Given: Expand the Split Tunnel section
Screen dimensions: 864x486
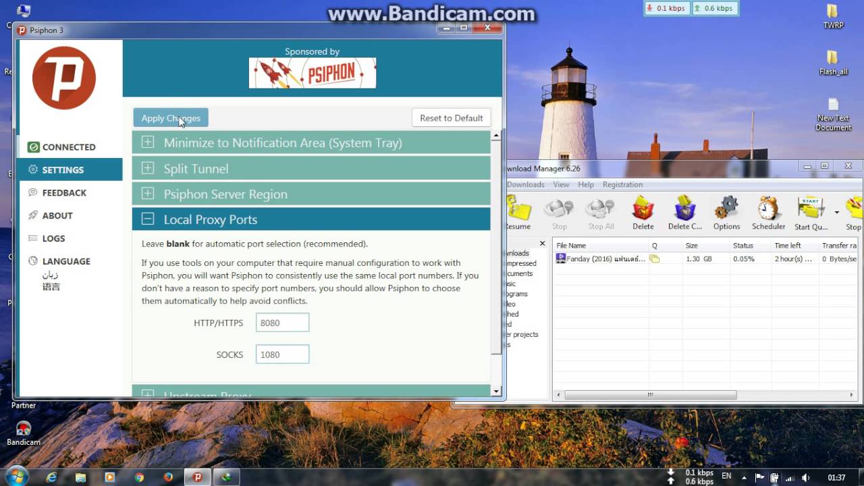Looking at the screenshot, I should pyautogui.click(x=311, y=168).
